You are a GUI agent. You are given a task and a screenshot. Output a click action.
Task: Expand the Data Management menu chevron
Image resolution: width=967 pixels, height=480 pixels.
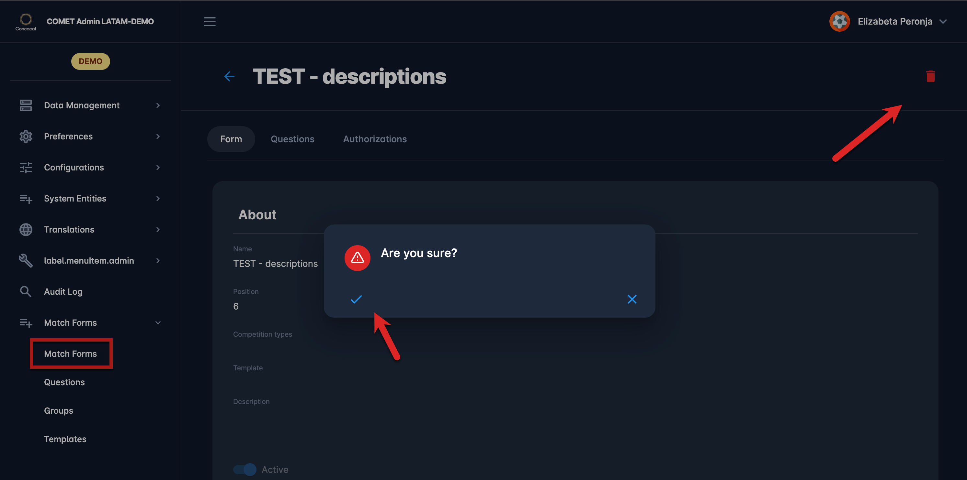click(158, 105)
